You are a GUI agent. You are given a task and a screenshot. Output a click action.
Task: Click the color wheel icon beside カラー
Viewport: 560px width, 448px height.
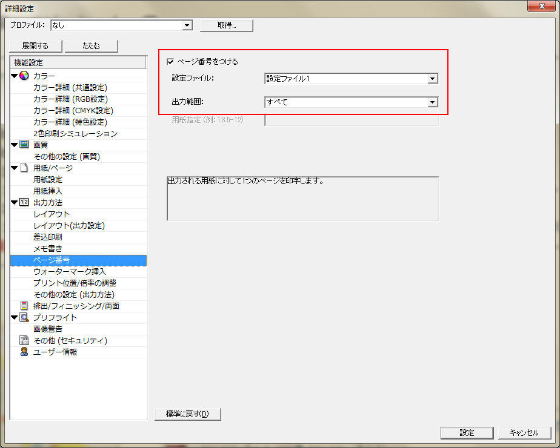point(24,76)
